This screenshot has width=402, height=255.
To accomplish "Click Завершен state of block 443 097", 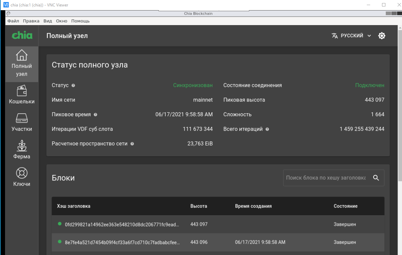I will [x=345, y=224].
